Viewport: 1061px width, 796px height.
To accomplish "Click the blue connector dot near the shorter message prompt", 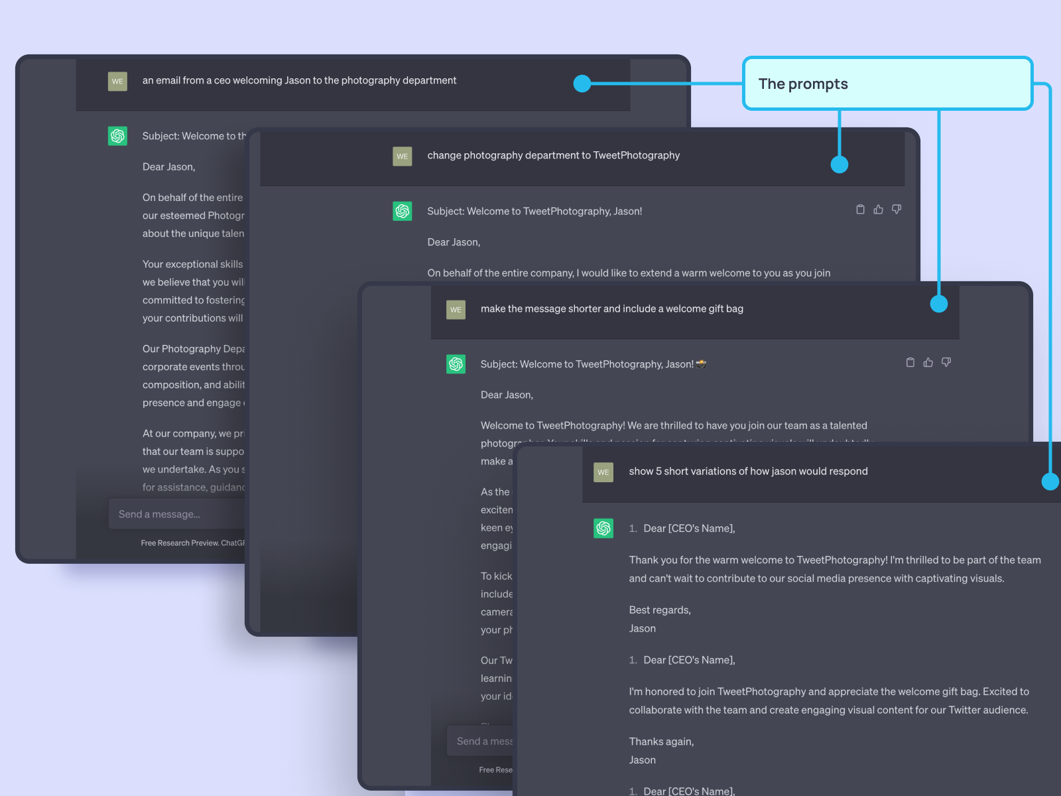I will tap(939, 303).
